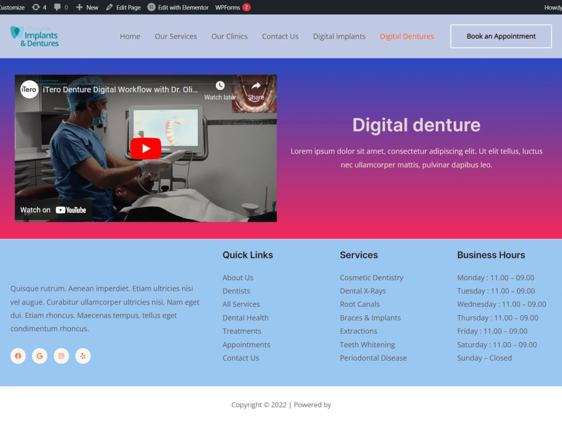Open Dental X-Rays service link
This screenshot has height=422, width=562.
[x=362, y=291]
